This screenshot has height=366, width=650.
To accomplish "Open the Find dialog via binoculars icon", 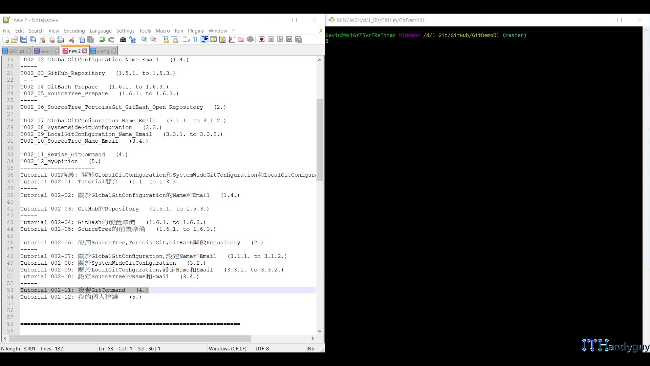I will 123,39.
